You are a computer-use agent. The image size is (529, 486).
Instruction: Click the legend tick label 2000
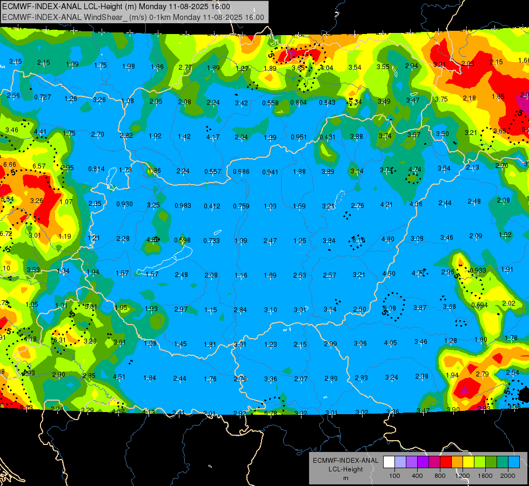click(x=507, y=476)
